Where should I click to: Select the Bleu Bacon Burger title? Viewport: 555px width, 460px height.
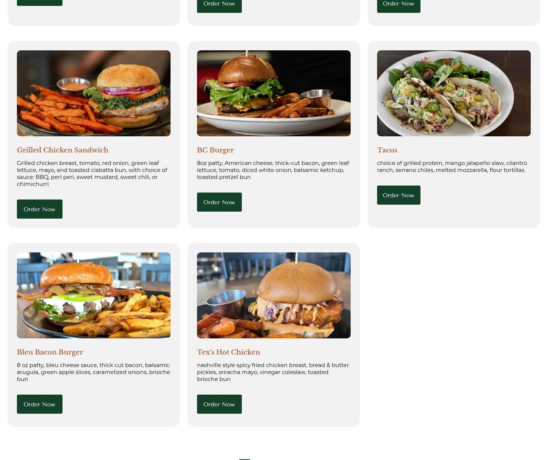click(50, 352)
